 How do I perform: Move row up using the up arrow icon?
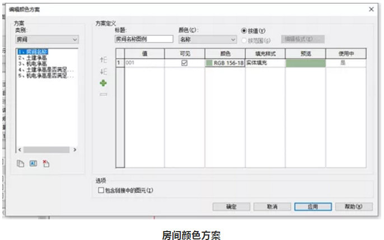tap(104, 60)
